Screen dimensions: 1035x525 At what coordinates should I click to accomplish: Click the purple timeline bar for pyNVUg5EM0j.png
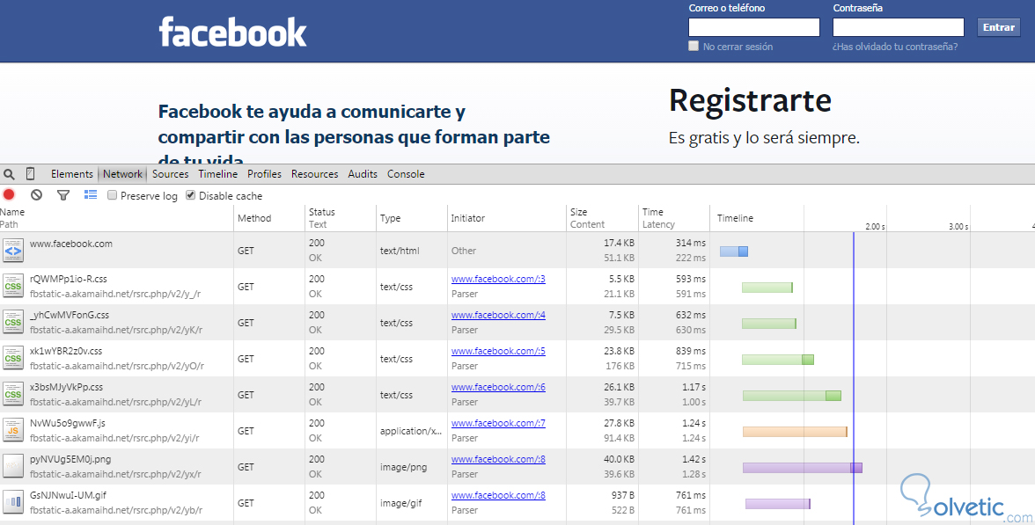point(802,468)
